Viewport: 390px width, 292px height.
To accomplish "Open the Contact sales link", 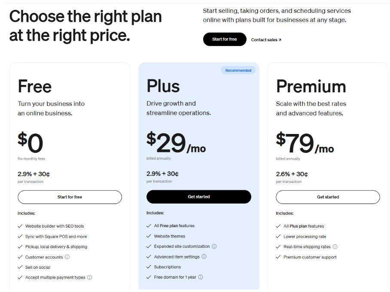I will [264, 40].
